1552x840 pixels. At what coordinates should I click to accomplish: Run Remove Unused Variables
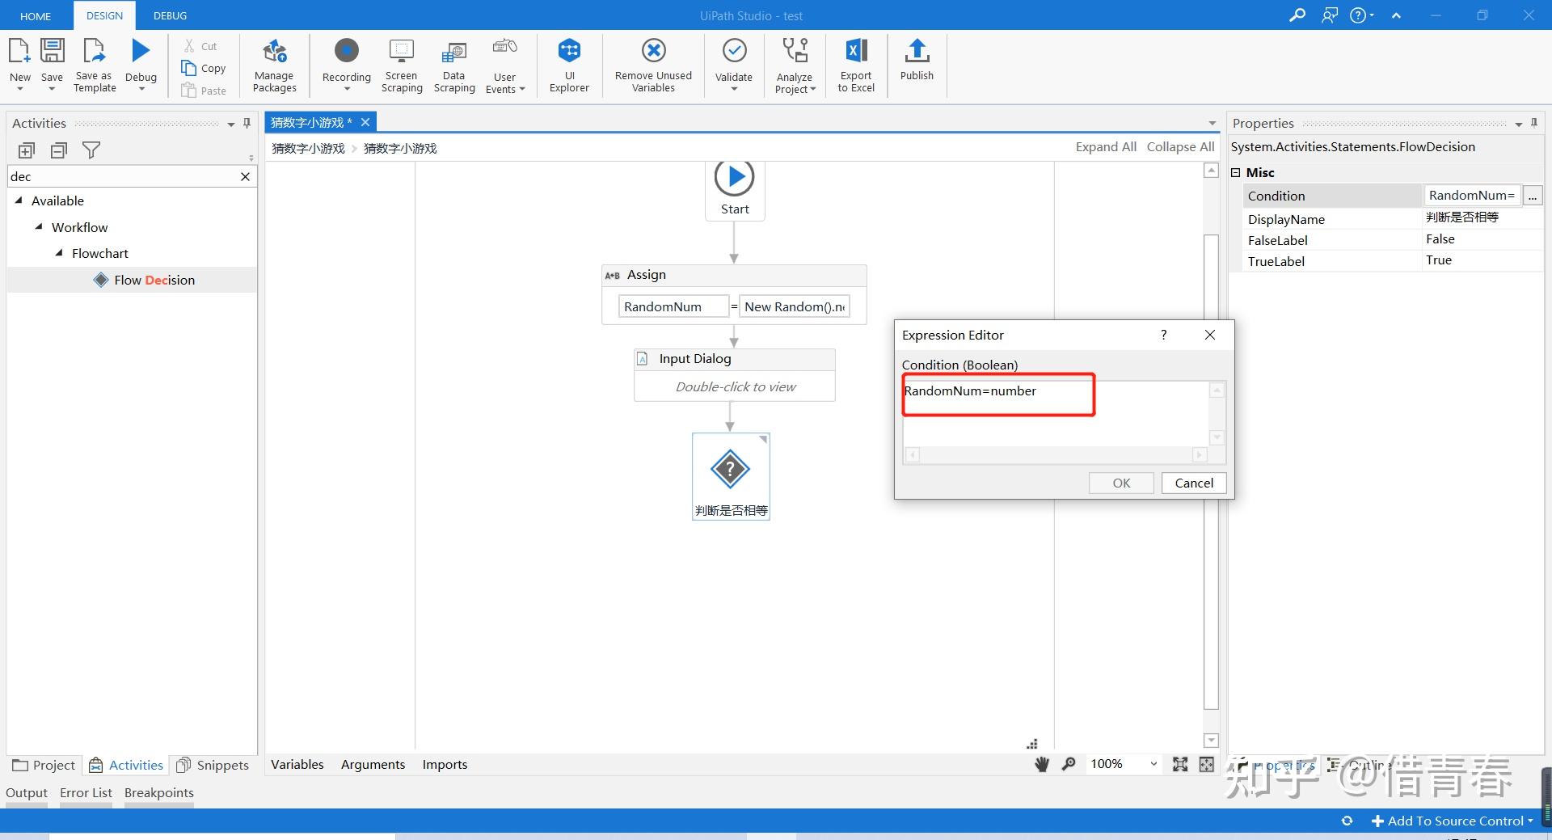[652, 65]
